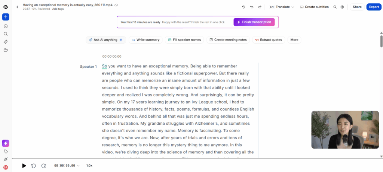Image resolution: width=383 pixels, height=172 pixels.
Task: Open the tag icon in left sidebar
Action: pyautogui.click(x=6, y=152)
